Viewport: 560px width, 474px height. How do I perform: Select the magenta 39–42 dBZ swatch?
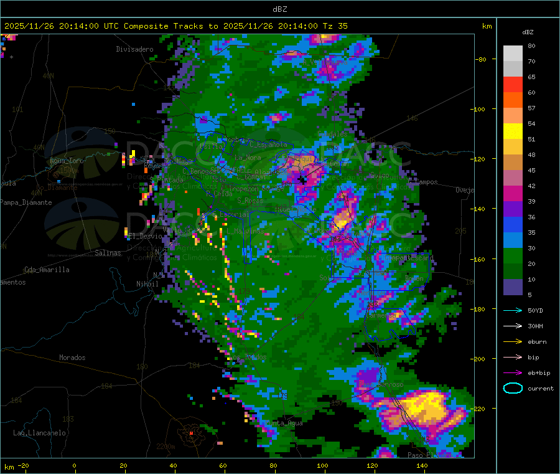tap(513, 194)
